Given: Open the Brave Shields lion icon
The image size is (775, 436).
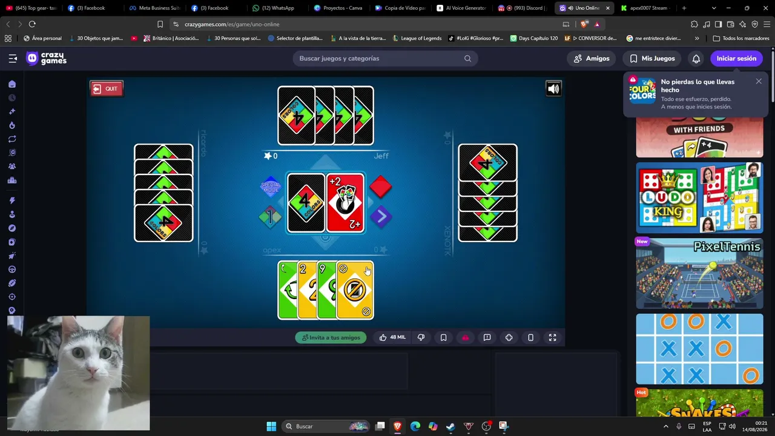Looking at the screenshot, I should click(584, 24).
